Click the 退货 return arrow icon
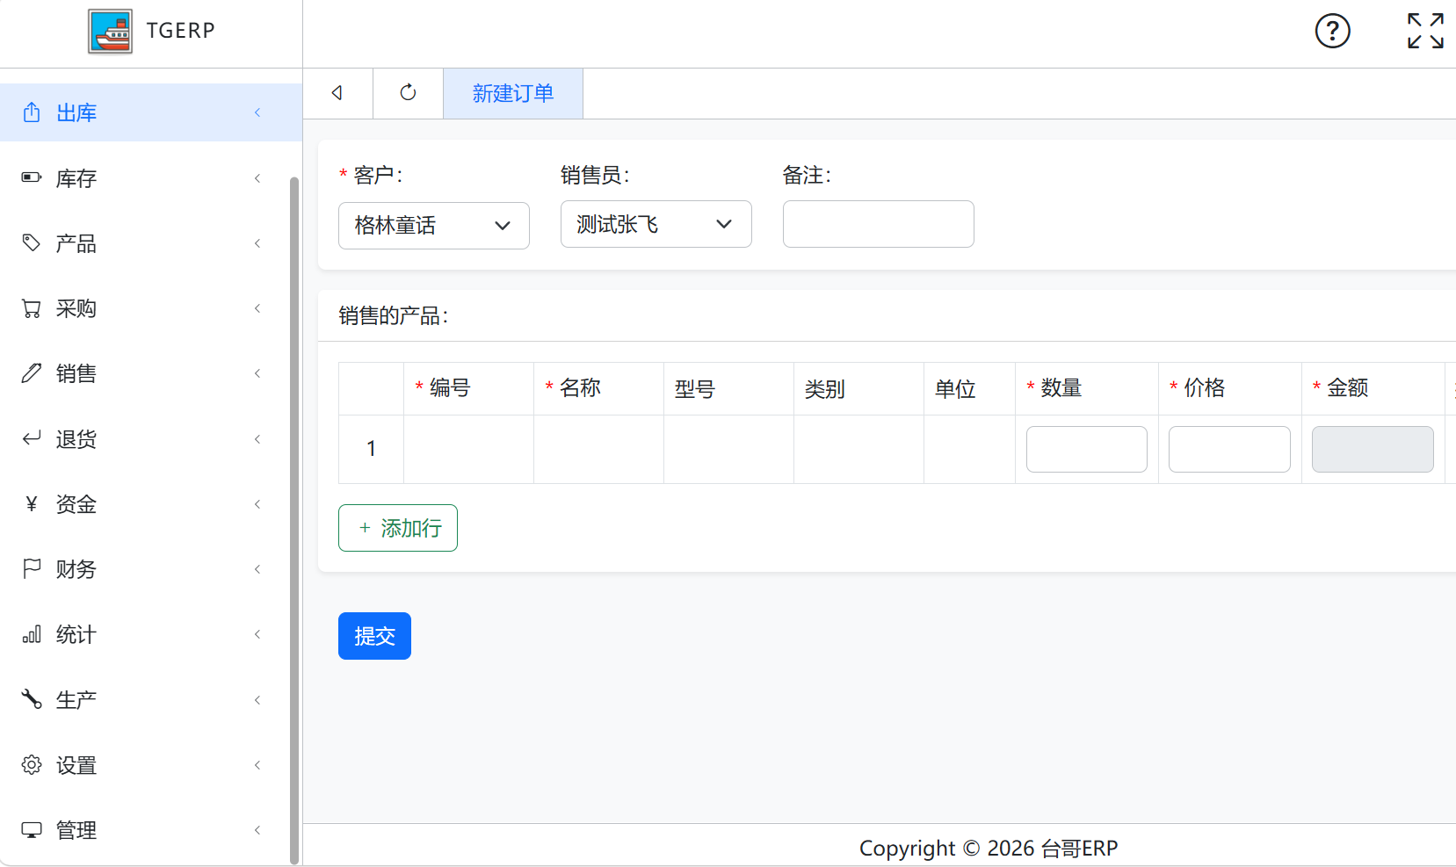This screenshot has width=1456, height=867. [x=32, y=437]
